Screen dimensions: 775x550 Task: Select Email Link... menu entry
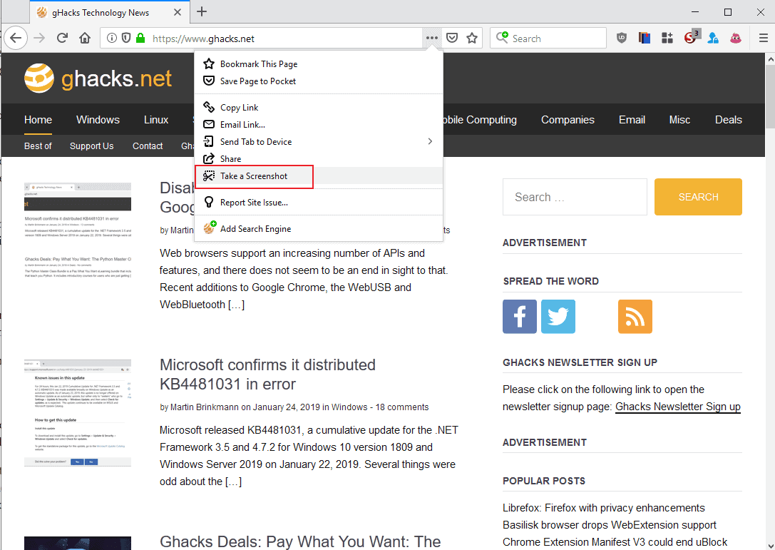pyautogui.click(x=318, y=125)
